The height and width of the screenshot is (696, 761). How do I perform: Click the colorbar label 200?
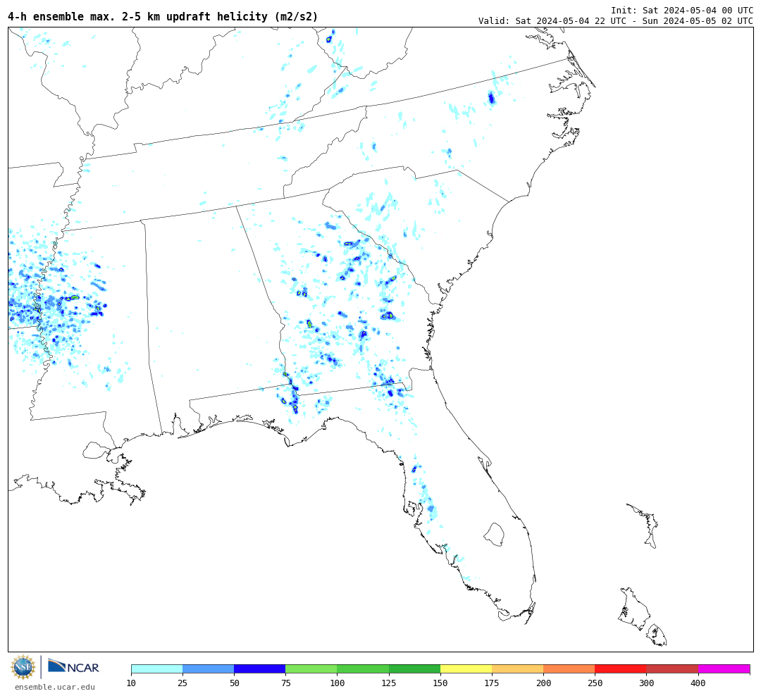click(543, 683)
